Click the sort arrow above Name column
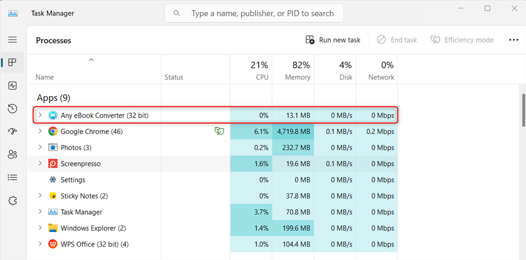 click(x=91, y=60)
